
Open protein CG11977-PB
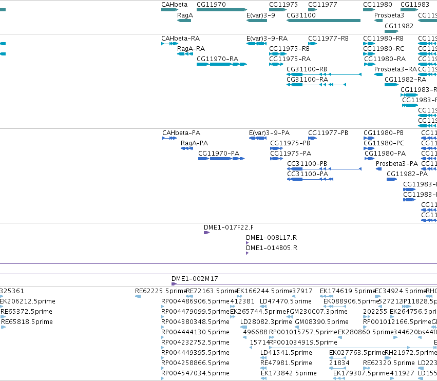point(312,138)
